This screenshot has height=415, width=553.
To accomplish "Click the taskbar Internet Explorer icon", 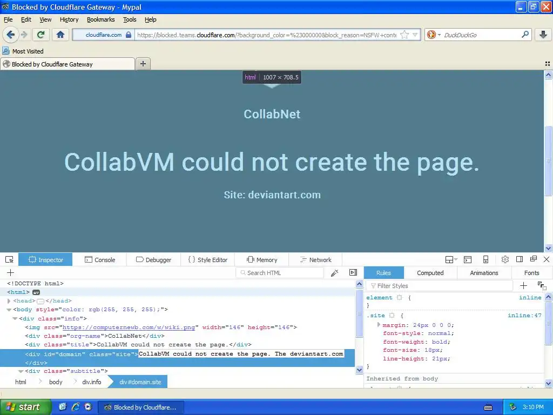I will (x=76, y=407).
